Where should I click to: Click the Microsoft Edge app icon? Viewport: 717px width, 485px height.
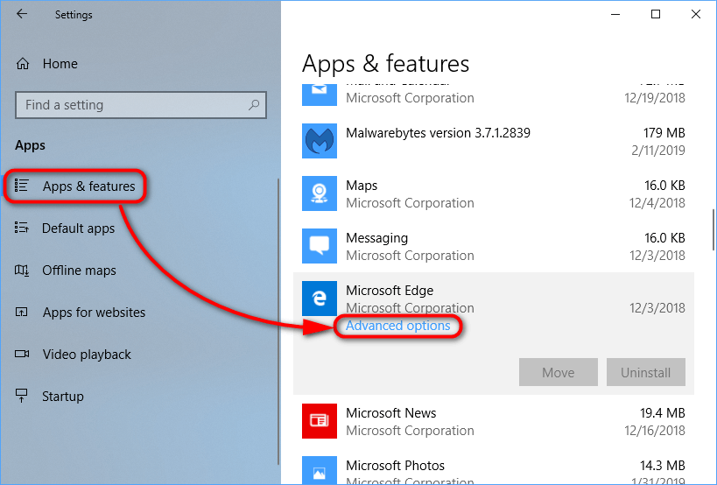320,299
